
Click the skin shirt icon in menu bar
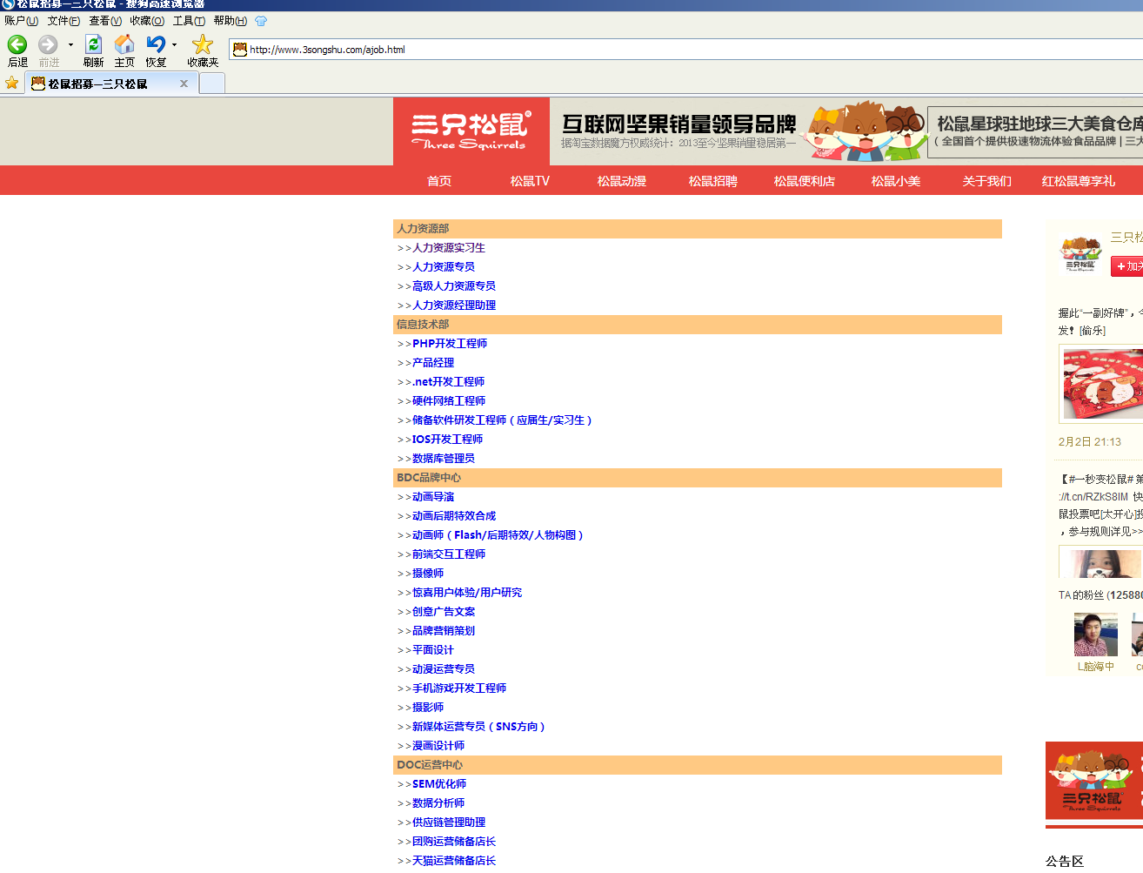coord(261,20)
